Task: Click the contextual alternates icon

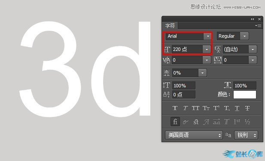Action: click(186, 122)
